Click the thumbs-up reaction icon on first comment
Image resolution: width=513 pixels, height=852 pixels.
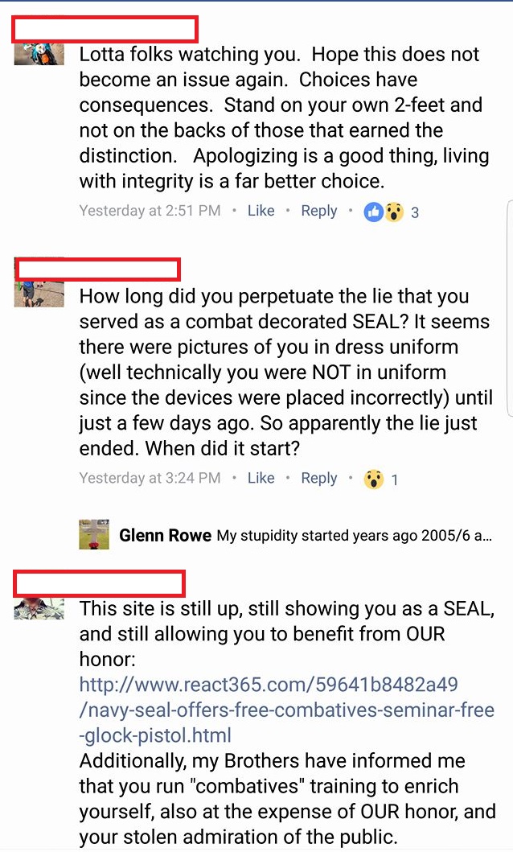point(373,212)
